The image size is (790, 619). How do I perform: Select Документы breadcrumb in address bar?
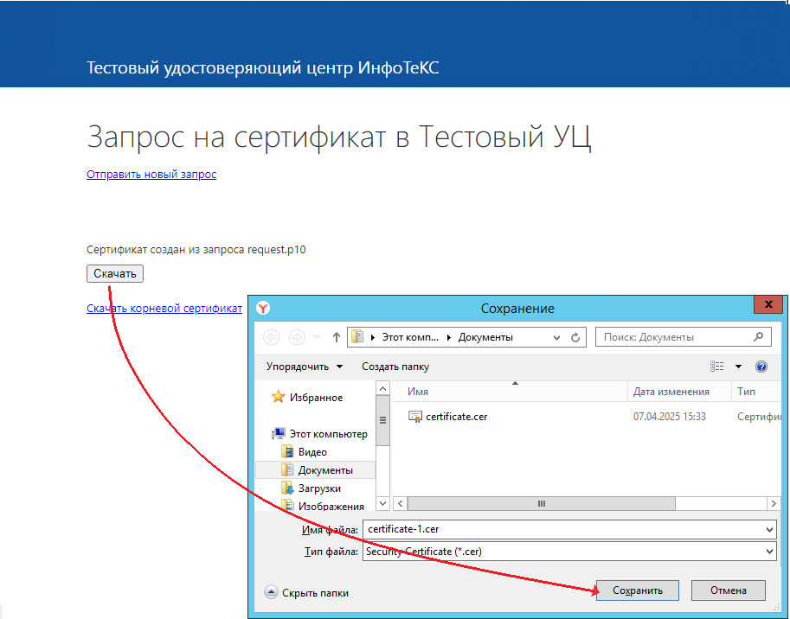[x=485, y=337]
